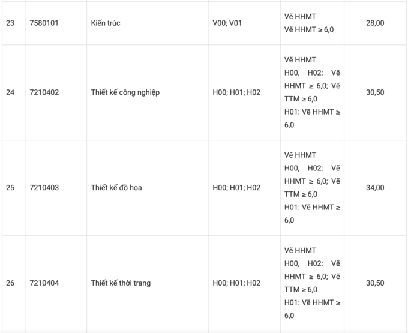Select major code 7210404
Image resolution: width=408 pixels, height=333 pixels.
[44, 283]
